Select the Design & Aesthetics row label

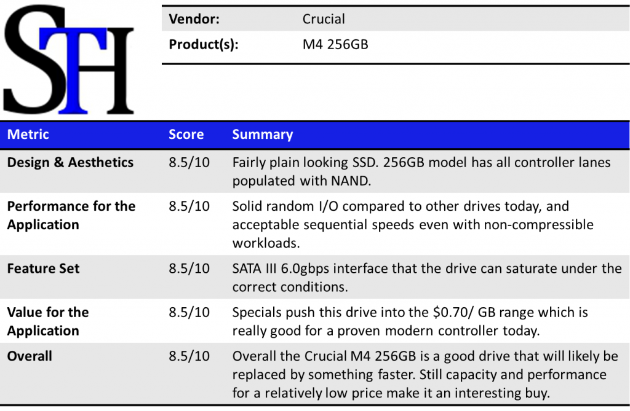click(70, 163)
